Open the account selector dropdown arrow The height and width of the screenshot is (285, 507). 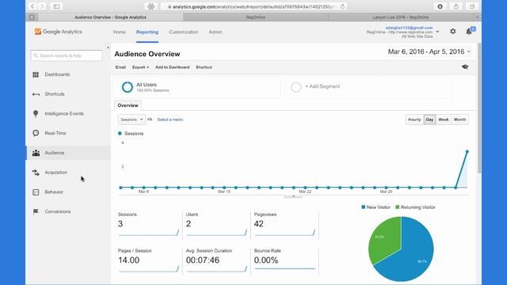click(x=437, y=32)
